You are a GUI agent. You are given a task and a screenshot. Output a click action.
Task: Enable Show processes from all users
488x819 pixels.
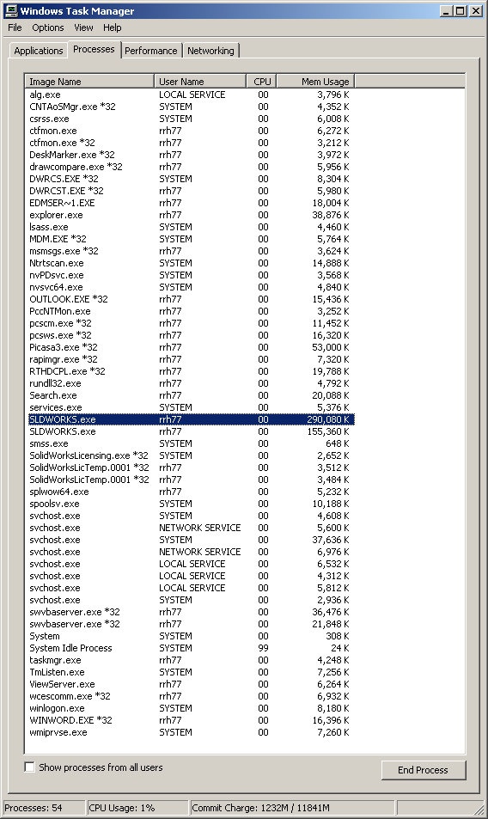pyautogui.click(x=30, y=767)
